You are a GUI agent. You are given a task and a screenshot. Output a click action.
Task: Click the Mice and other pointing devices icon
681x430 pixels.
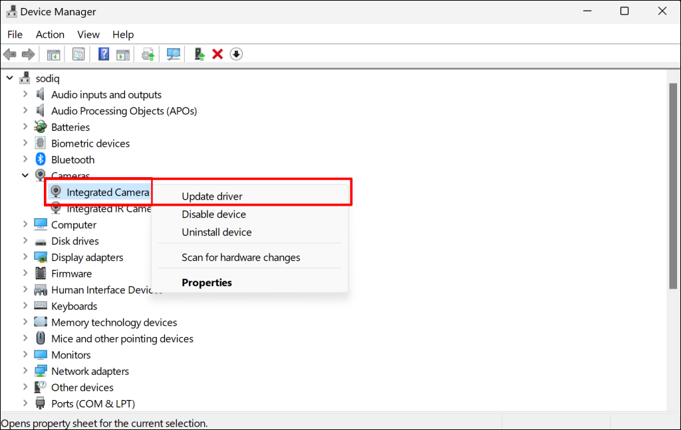pos(41,338)
